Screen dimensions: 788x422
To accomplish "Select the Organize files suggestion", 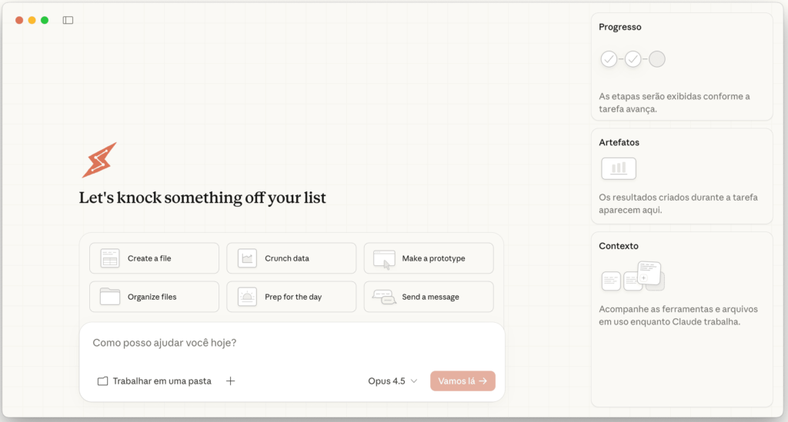I will [154, 297].
